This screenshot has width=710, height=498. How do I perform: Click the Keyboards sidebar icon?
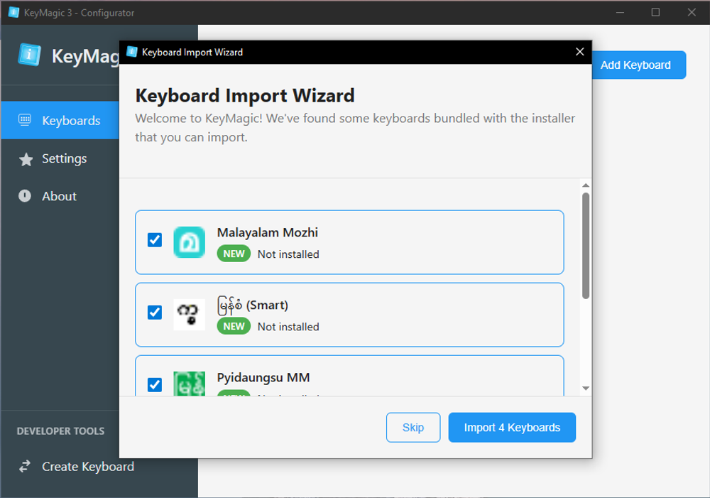(25, 120)
